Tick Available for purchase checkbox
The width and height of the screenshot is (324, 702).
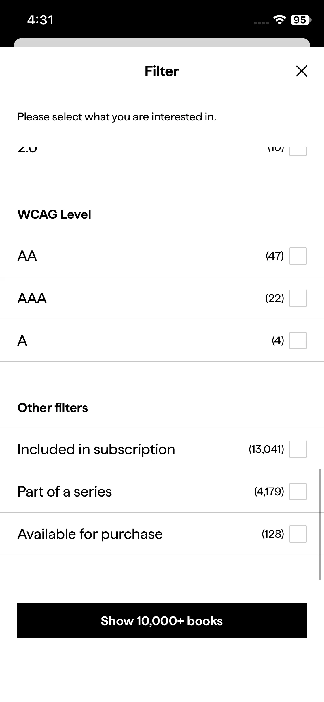tap(298, 534)
